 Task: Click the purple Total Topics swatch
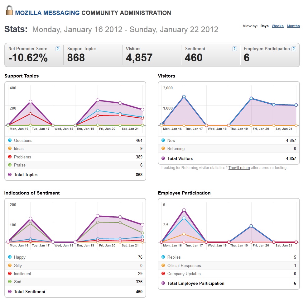pos(10,175)
